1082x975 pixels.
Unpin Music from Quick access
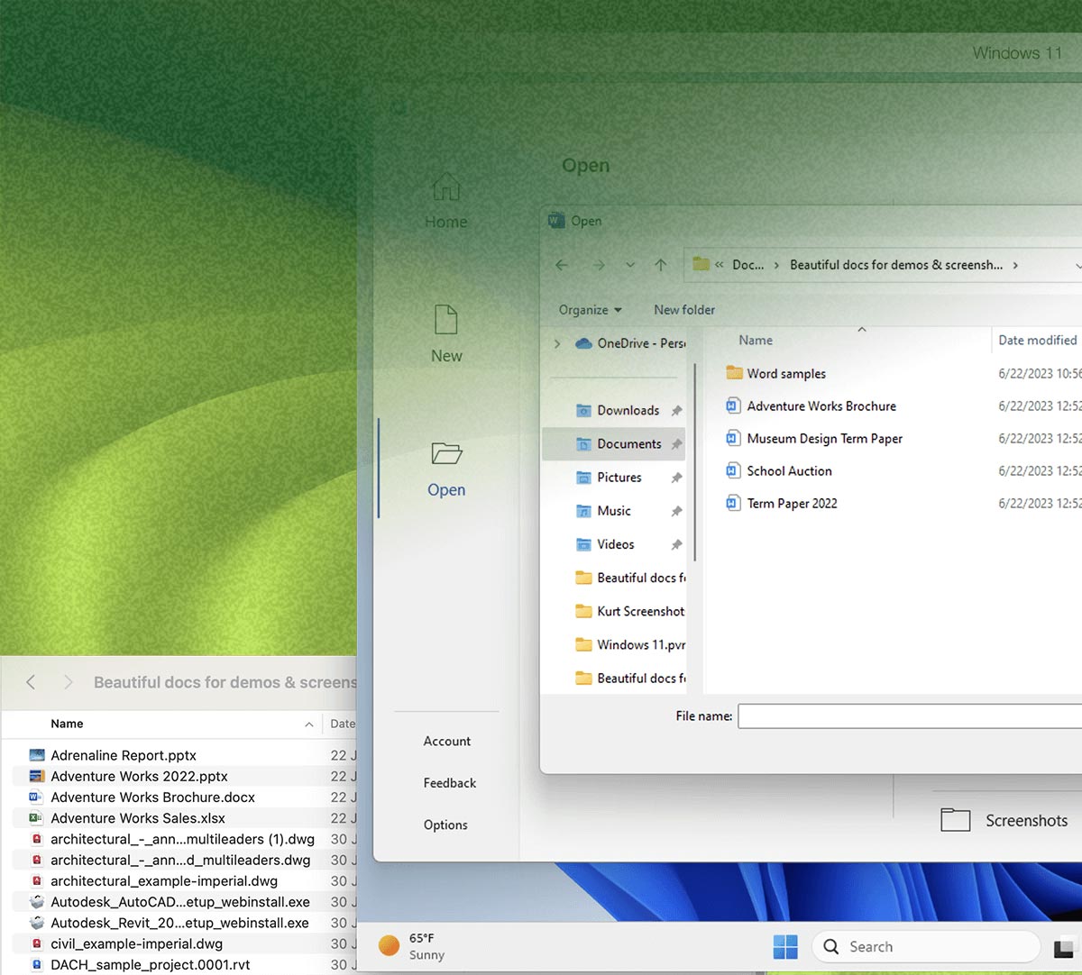(676, 511)
